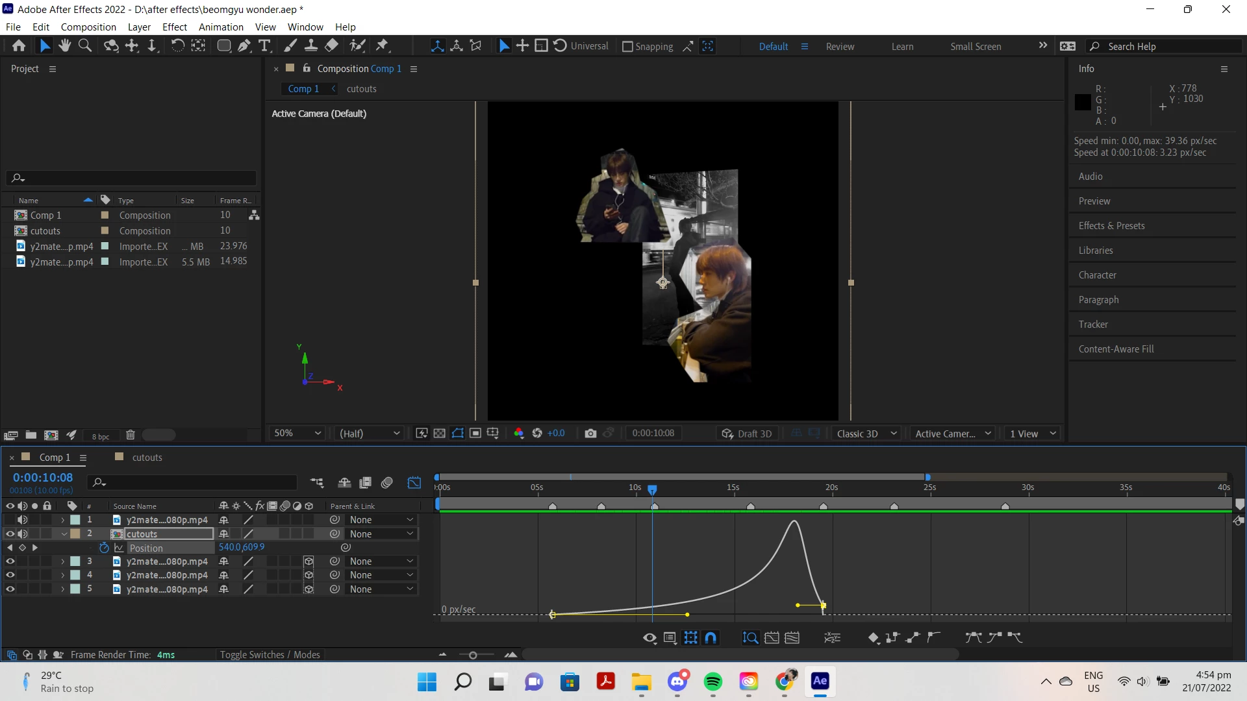The height and width of the screenshot is (701, 1247).
Task: Hide the cutouts layer visibility eye
Action: 10,534
